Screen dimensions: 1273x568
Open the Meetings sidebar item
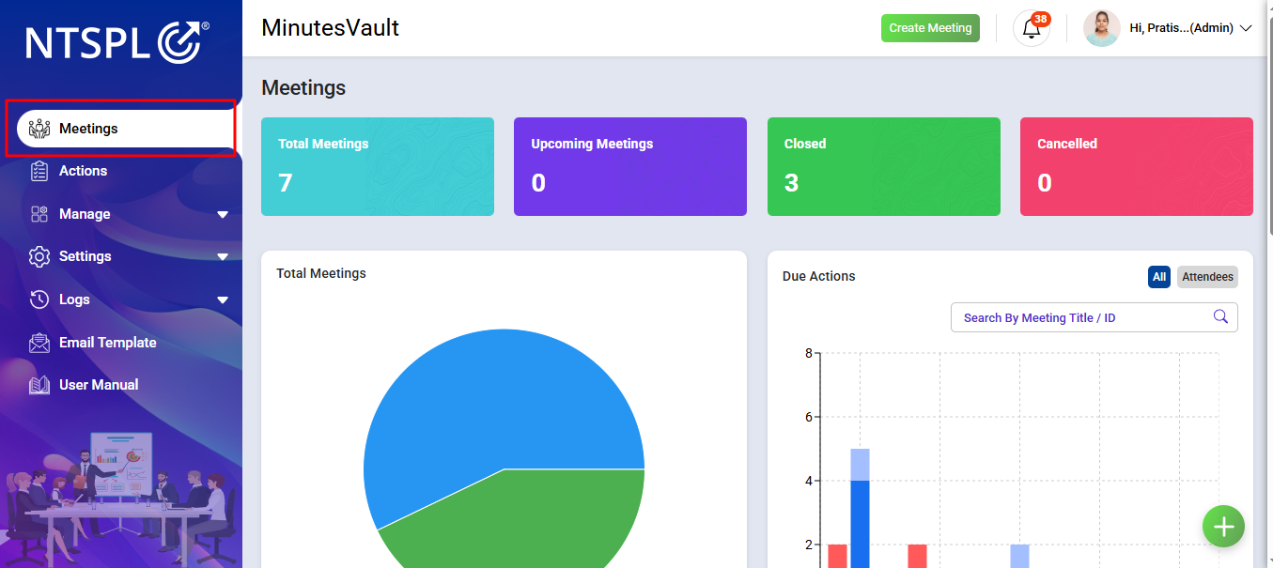125,129
